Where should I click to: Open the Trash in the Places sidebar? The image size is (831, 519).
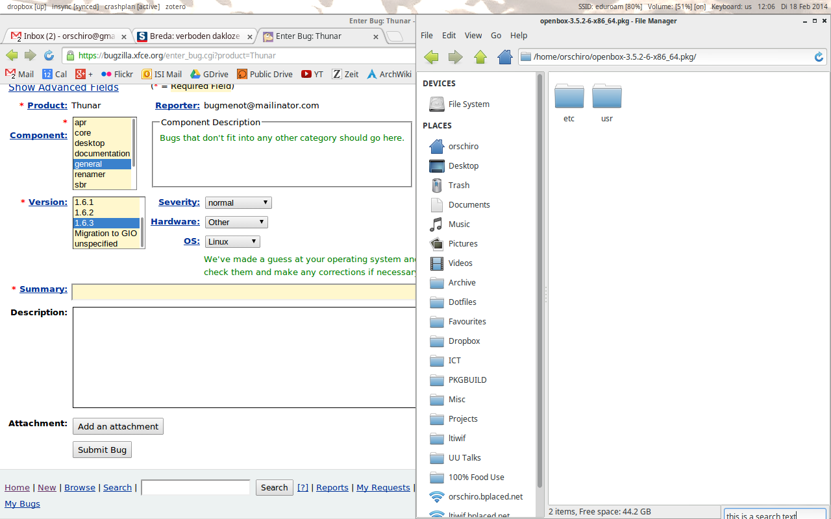click(x=458, y=186)
